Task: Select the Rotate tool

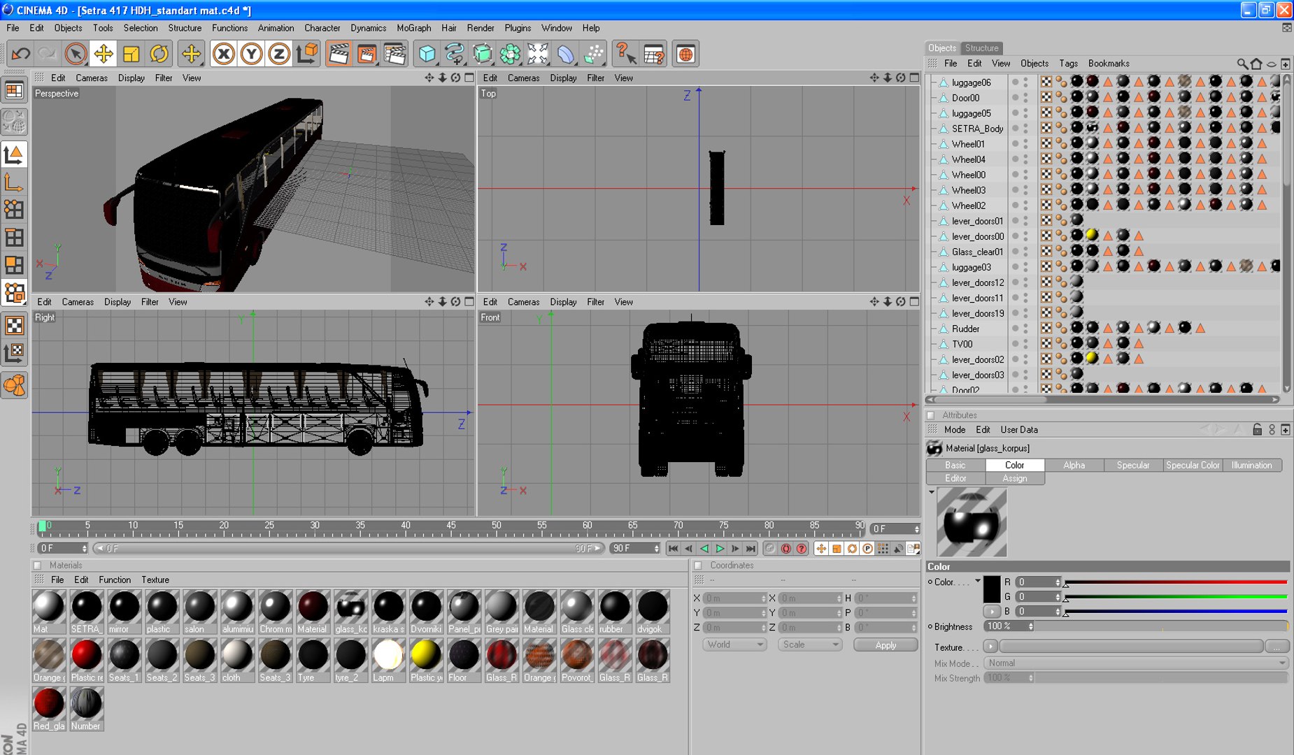Action: (159, 54)
